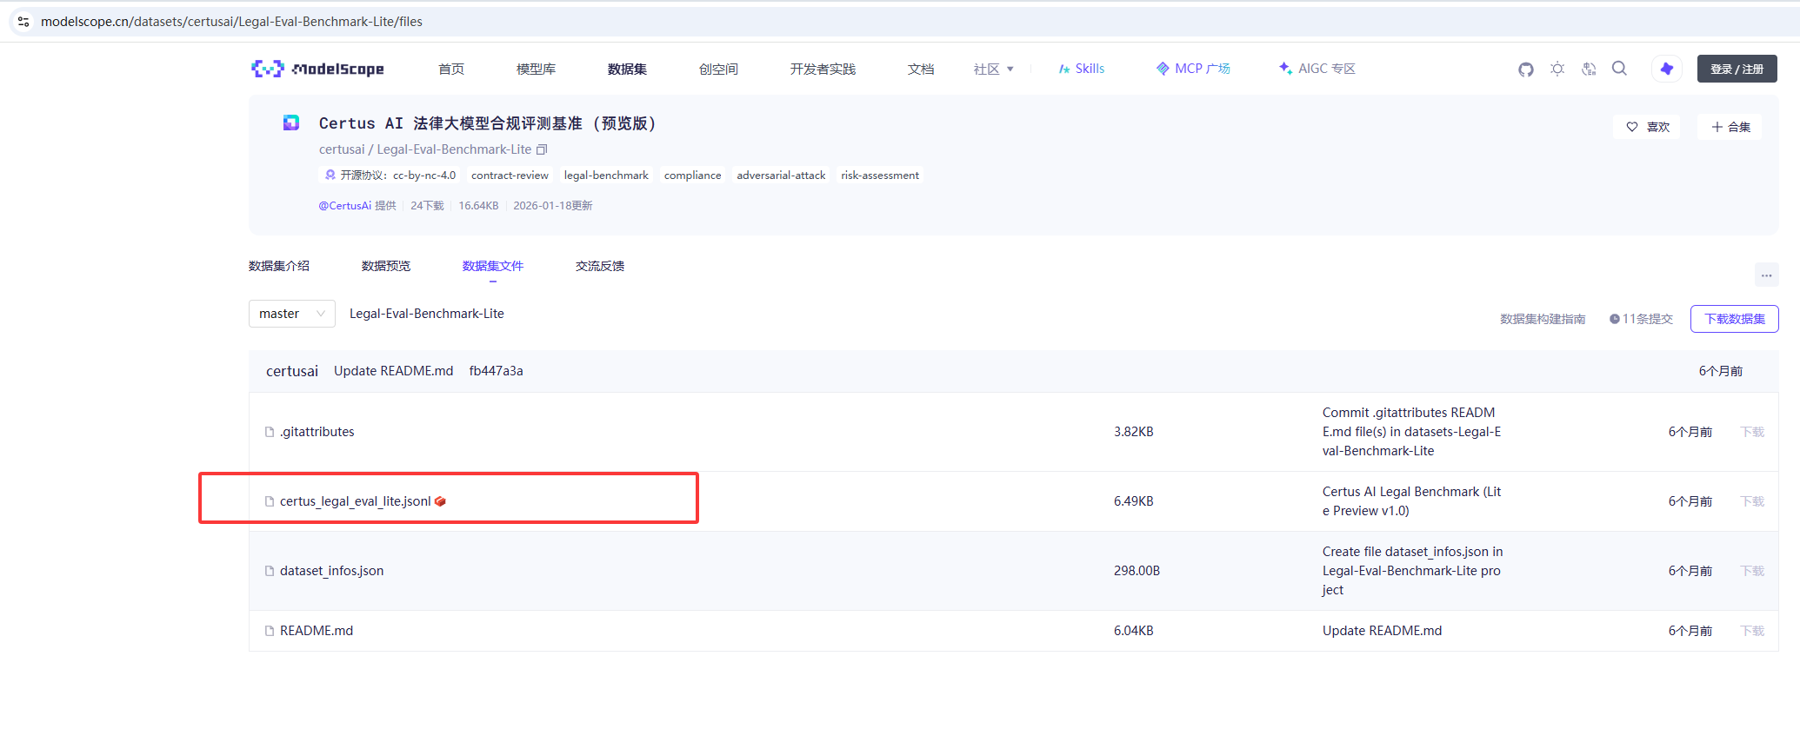Download README.md via 下载
This screenshot has height=729, width=1800.
1752,631
